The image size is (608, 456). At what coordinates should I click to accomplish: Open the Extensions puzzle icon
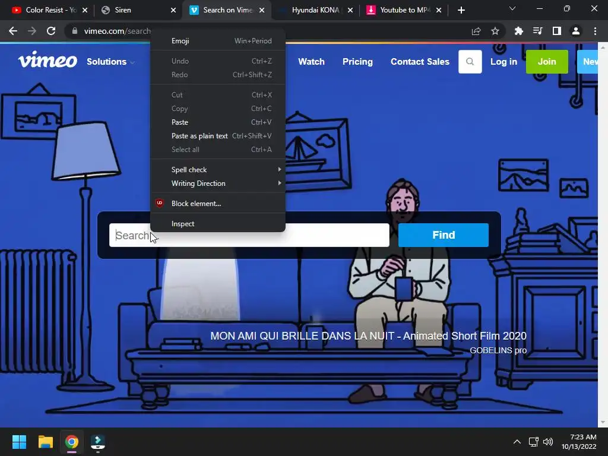518,31
